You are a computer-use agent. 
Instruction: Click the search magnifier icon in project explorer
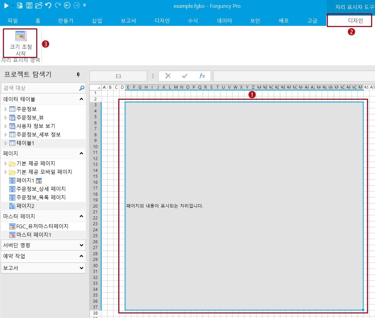tap(82, 88)
